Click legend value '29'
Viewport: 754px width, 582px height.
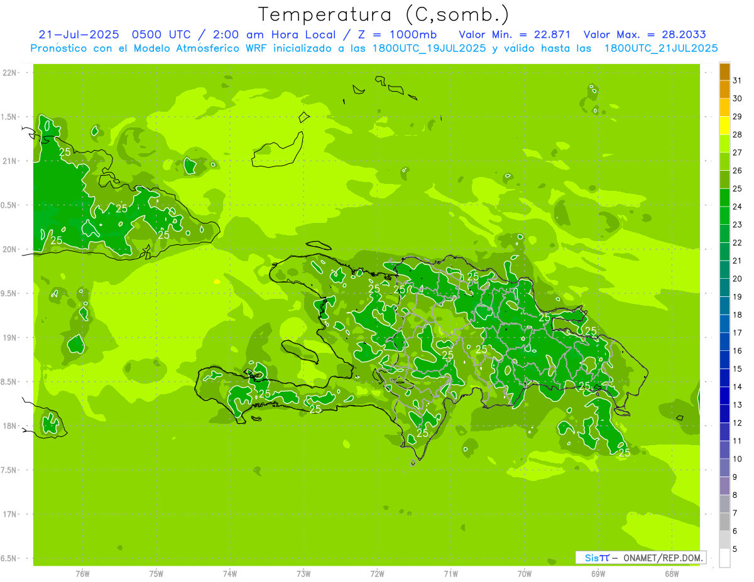pos(737,117)
